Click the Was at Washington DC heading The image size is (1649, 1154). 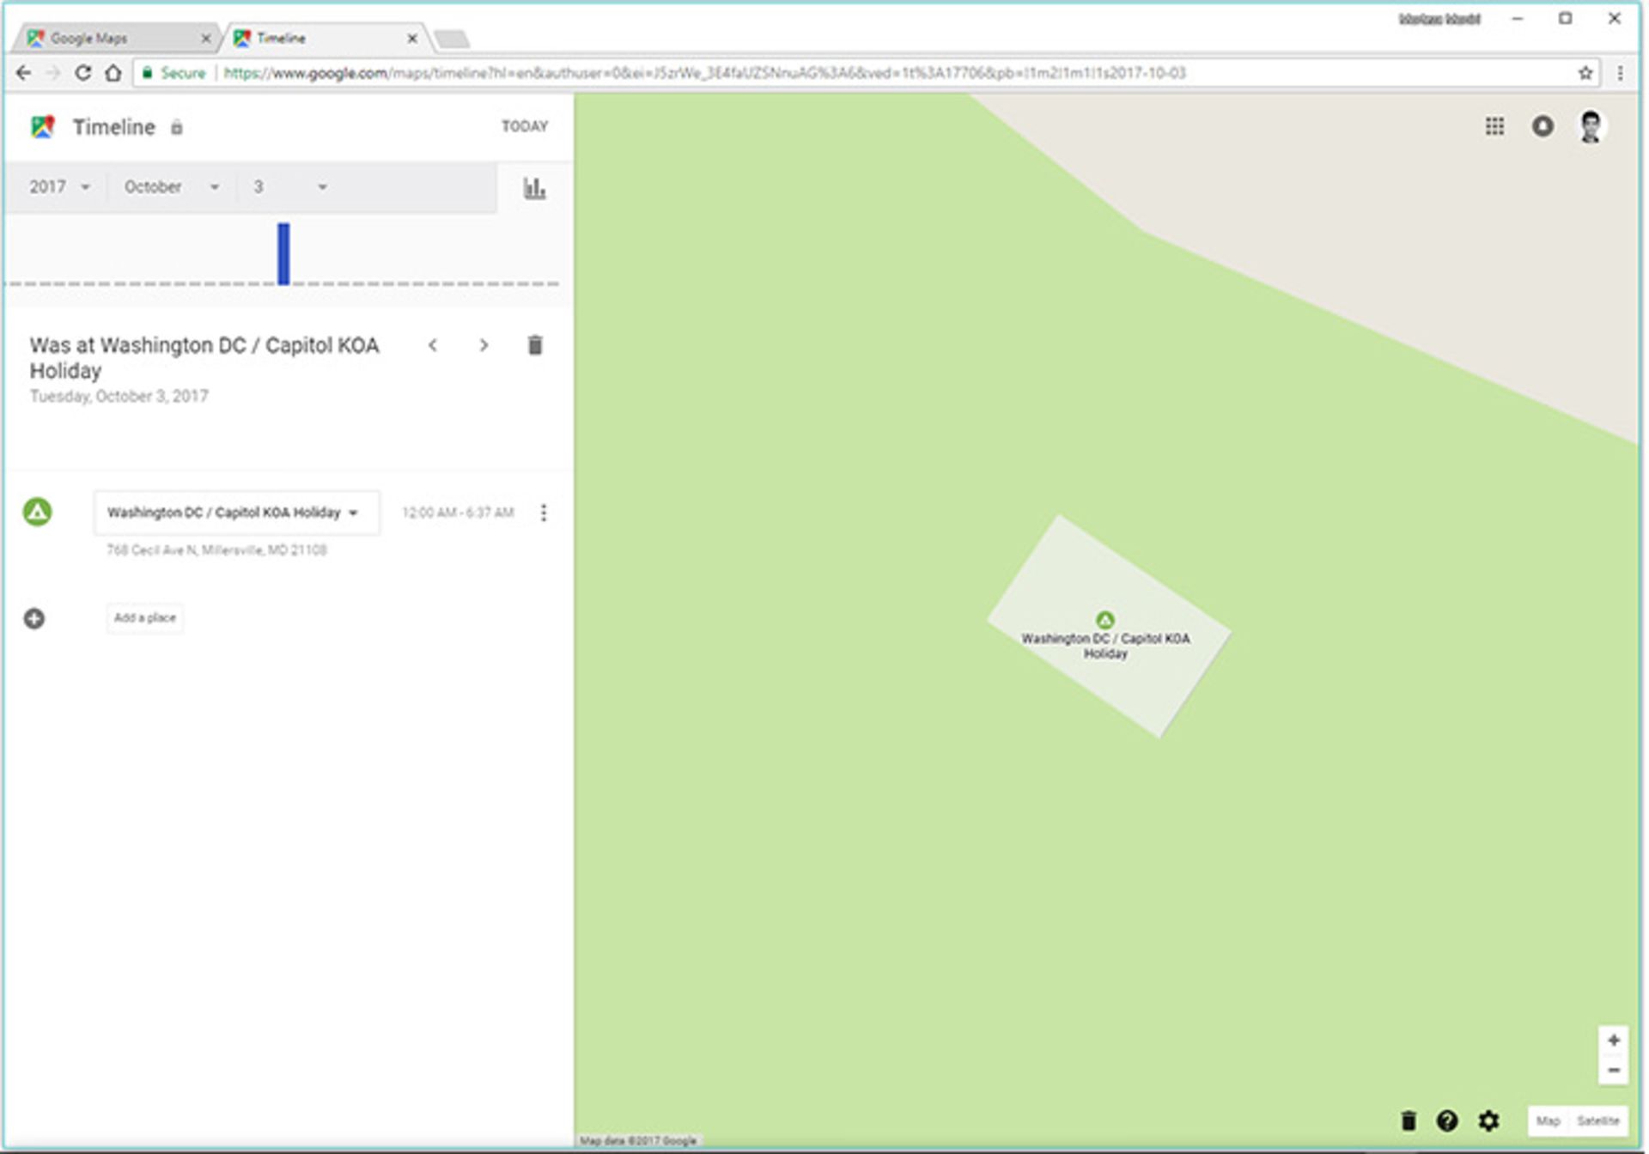pos(204,357)
